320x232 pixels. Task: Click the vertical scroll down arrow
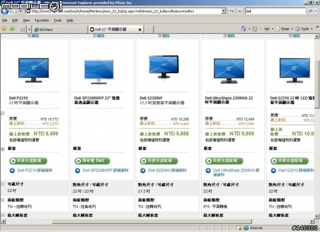pyautogui.click(x=316, y=216)
